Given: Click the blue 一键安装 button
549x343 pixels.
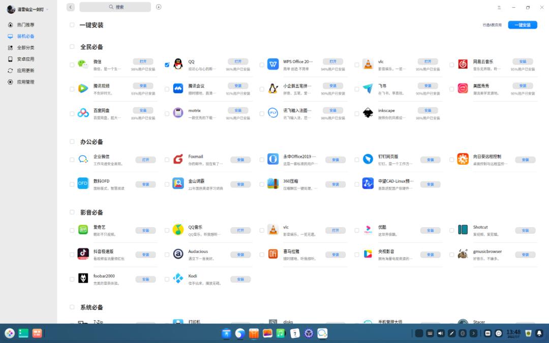Looking at the screenshot, I should [523, 25].
